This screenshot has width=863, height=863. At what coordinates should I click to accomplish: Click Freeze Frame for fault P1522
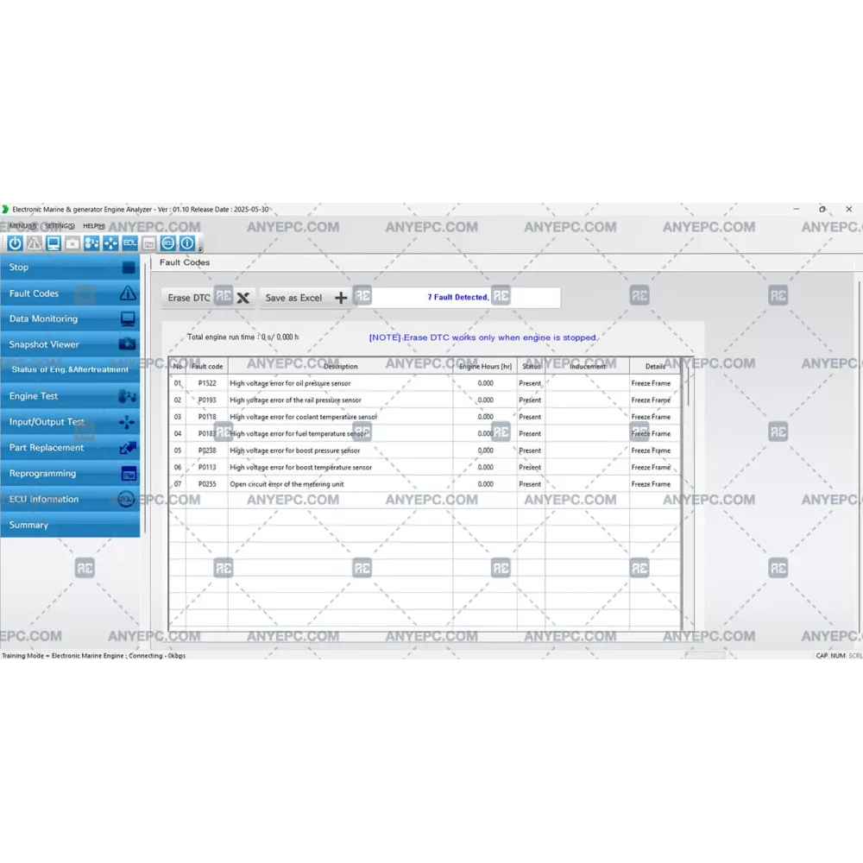point(651,383)
